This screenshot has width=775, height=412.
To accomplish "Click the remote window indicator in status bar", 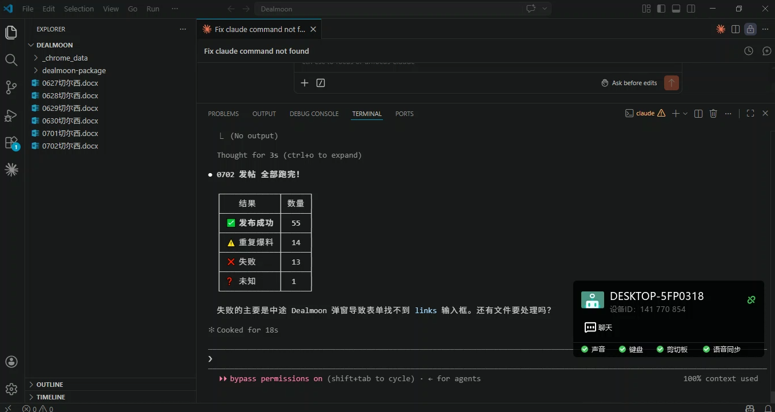I will (9, 409).
